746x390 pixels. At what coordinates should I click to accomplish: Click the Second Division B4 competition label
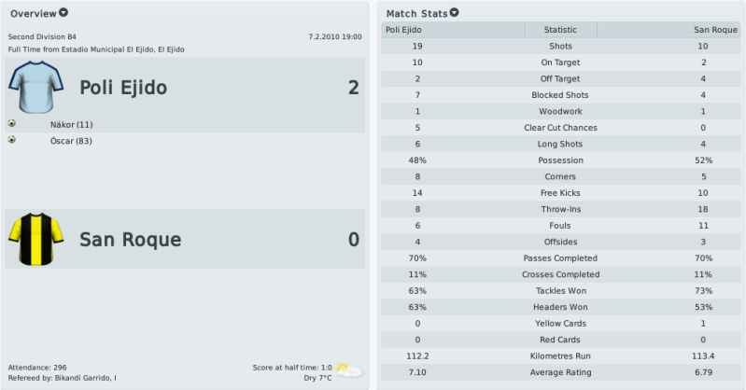[x=42, y=36]
